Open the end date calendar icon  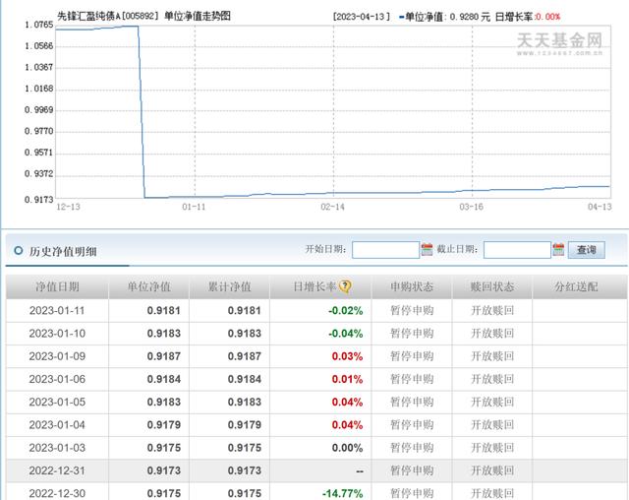(558, 249)
